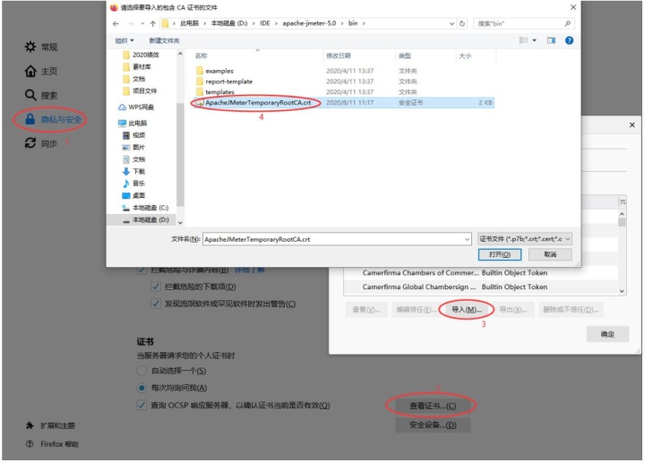Click apache-jmeter-5.0 breadcrumb segment
This screenshot has height=463, width=645.
(309, 23)
